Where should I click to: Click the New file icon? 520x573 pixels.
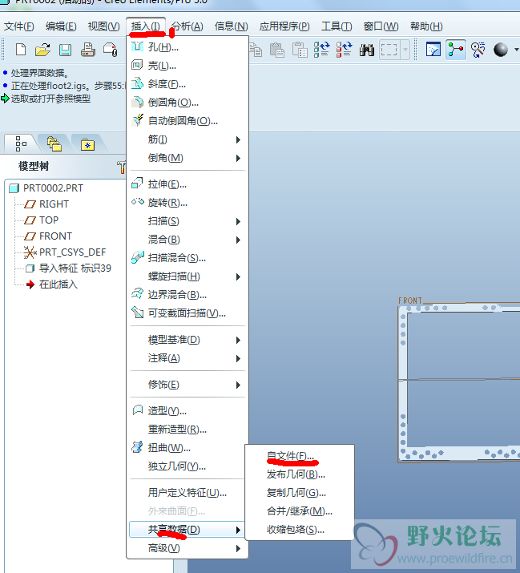point(21,50)
